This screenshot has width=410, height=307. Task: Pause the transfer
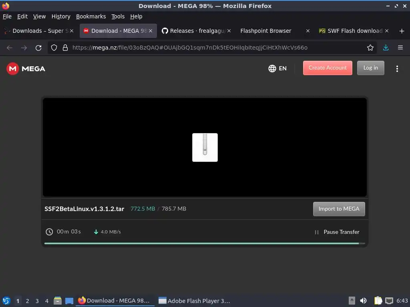tap(337, 232)
